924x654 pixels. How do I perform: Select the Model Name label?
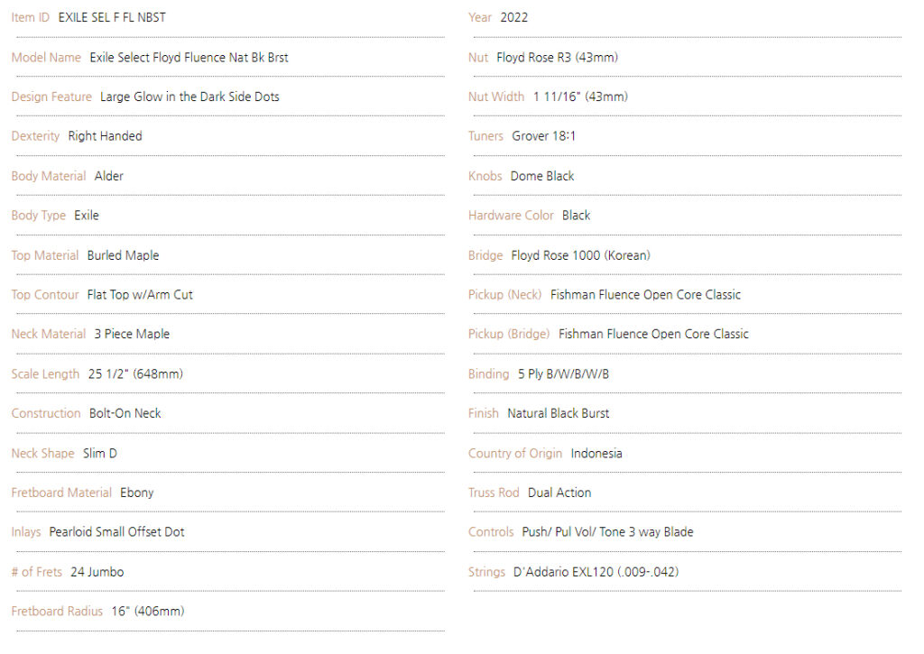click(x=46, y=57)
